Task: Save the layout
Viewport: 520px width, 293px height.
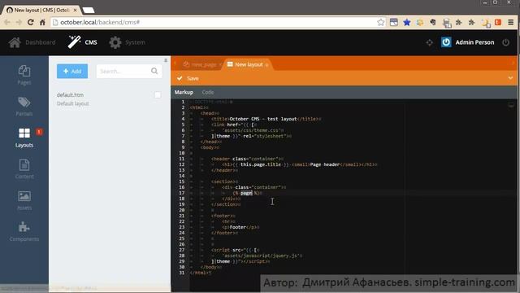Action: coord(188,78)
